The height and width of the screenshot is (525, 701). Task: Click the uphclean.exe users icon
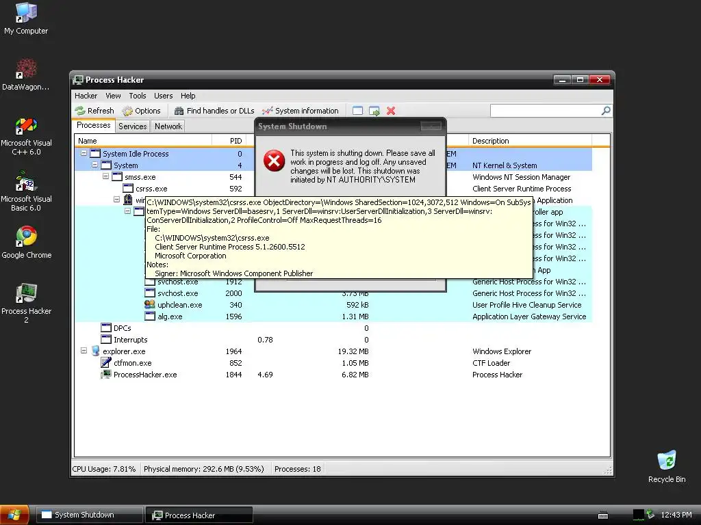click(x=150, y=304)
